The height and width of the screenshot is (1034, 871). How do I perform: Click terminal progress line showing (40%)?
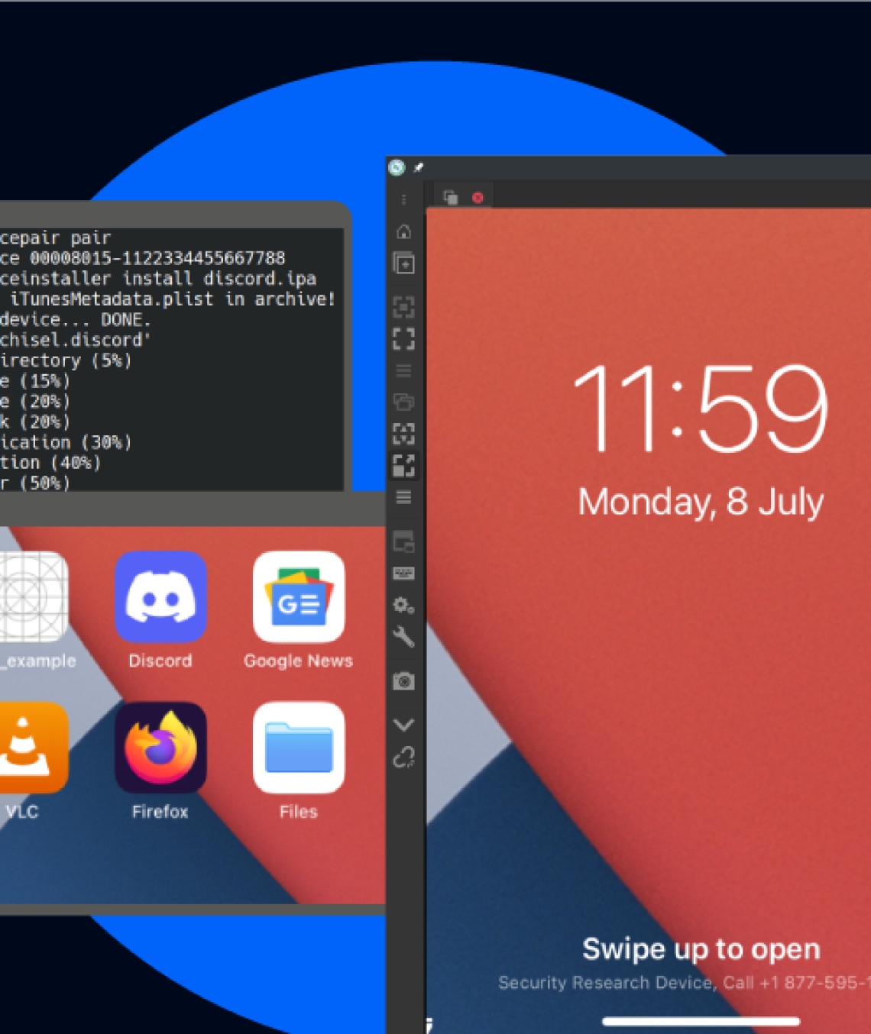50,463
